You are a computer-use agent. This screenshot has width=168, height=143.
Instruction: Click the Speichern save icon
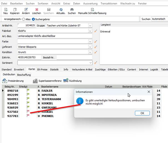point(49,10)
